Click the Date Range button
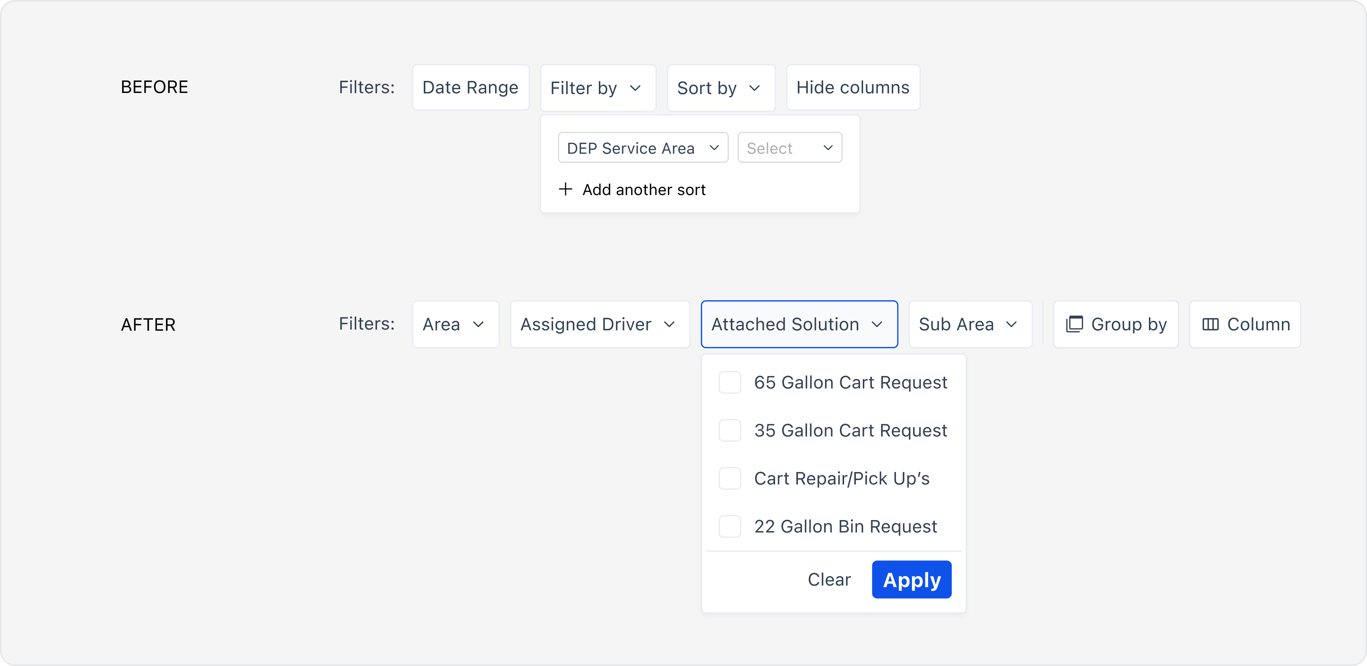Screen dimensions: 1367x666 coord(471,88)
